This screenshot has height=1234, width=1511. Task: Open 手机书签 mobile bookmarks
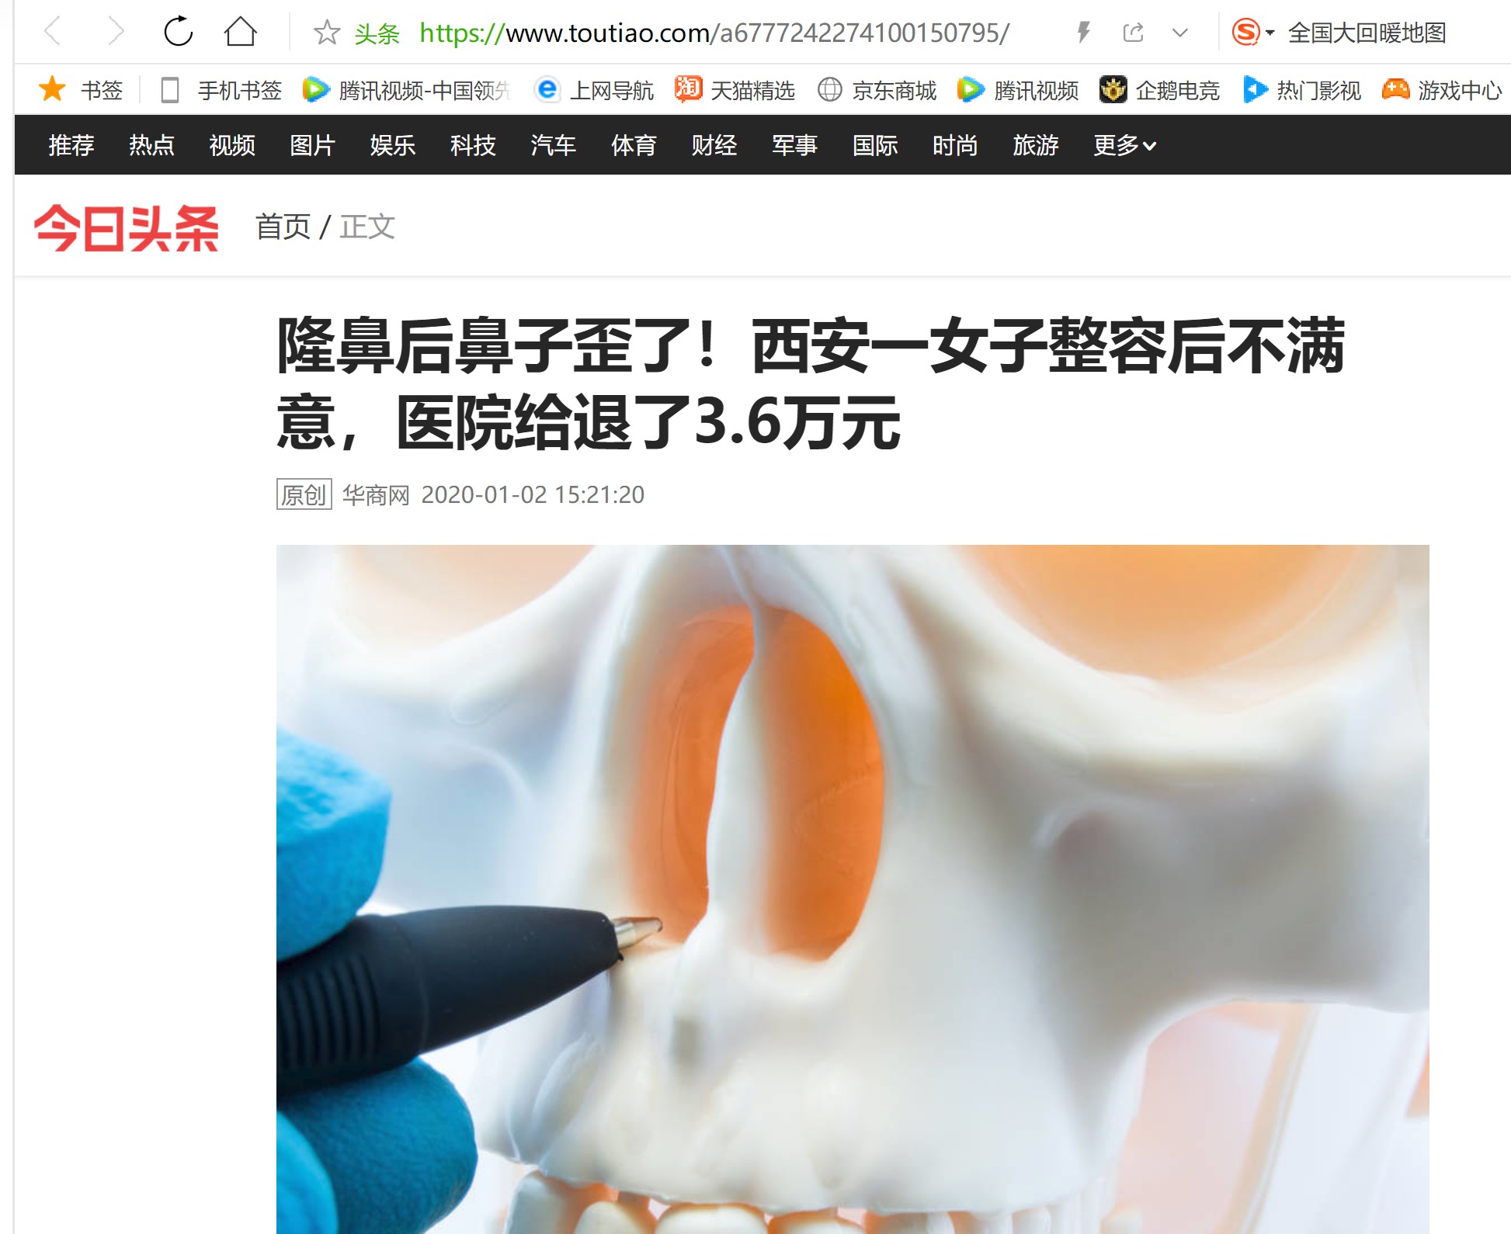point(221,90)
